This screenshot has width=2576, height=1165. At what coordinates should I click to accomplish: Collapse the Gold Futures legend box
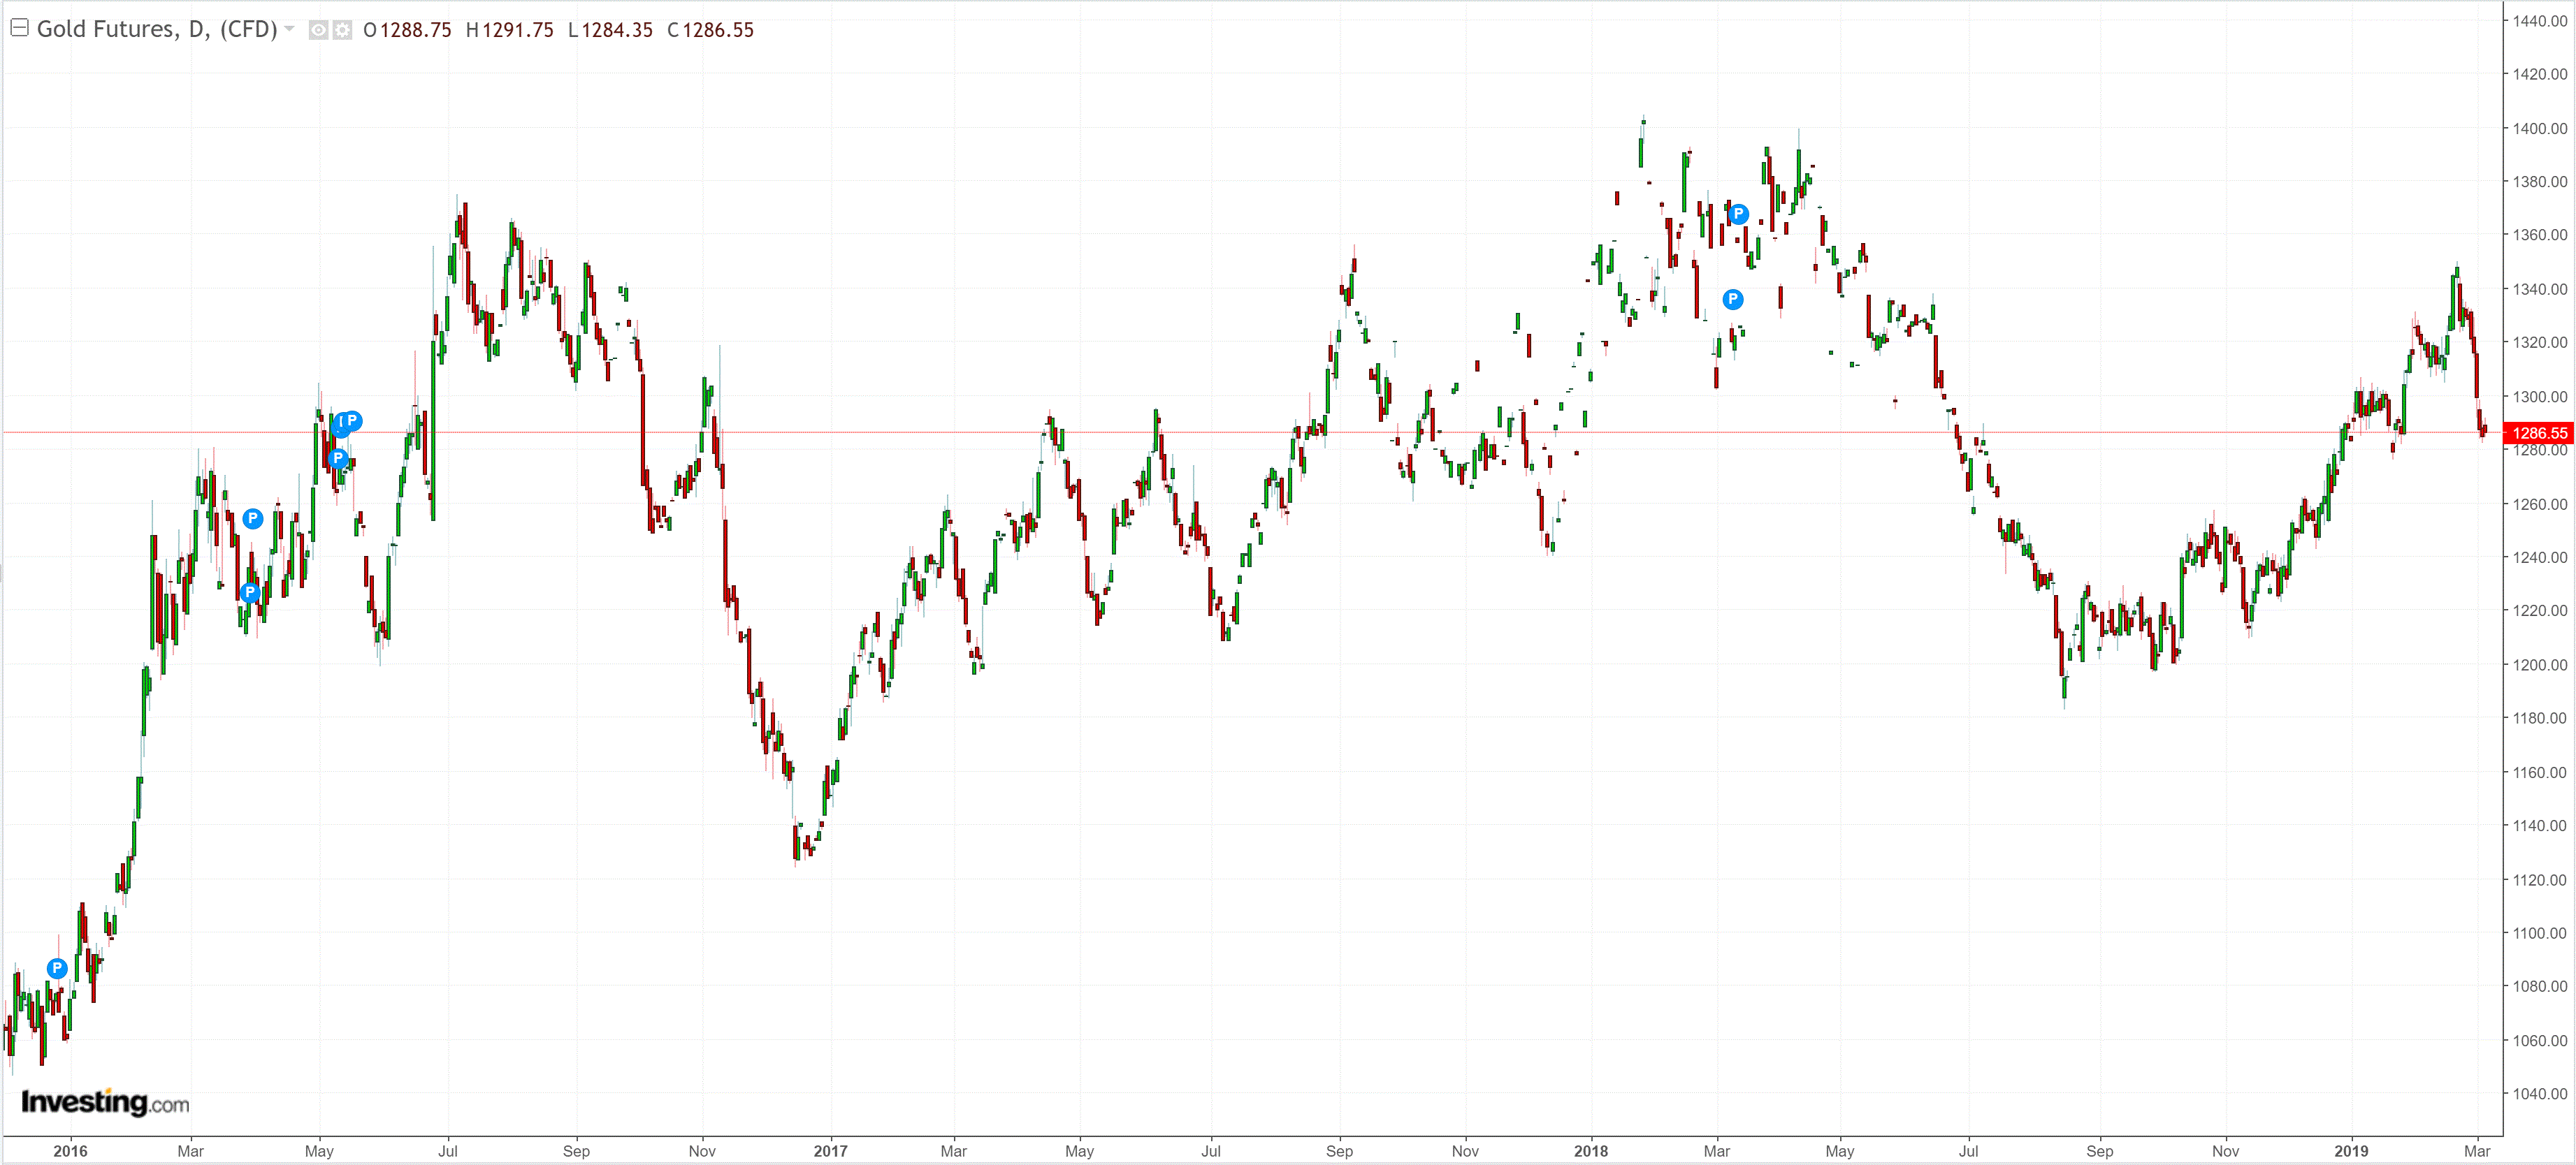coord(19,28)
